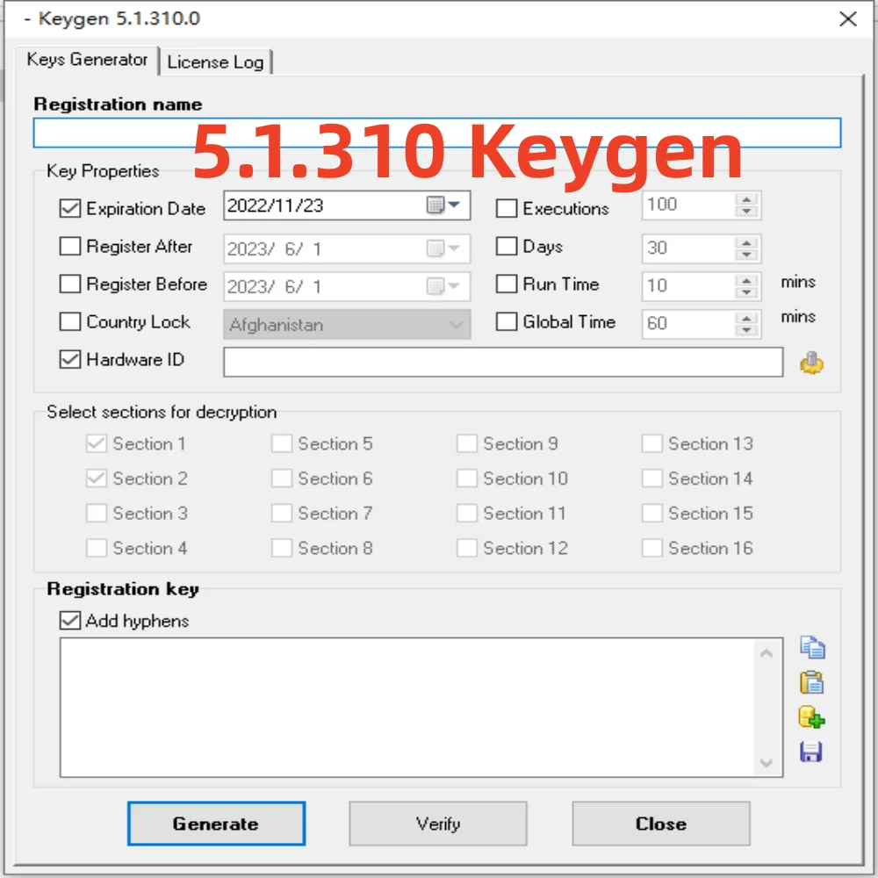Open the Country Lock dropdown showing Afghanistan
Image resolution: width=878 pixels, height=878 pixels.
click(x=456, y=324)
